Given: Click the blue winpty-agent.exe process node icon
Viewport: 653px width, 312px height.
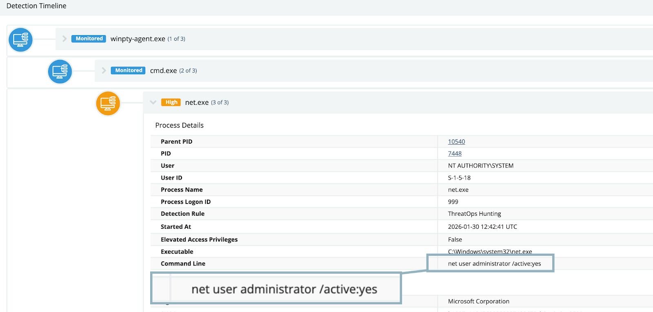Looking at the screenshot, I should pos(20,40).
